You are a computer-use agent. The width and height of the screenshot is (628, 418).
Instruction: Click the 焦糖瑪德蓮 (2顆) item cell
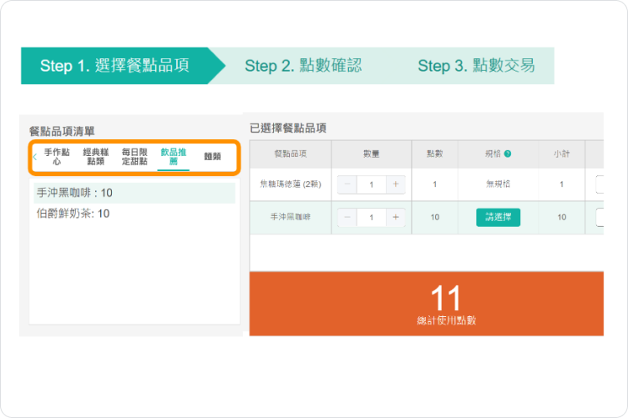(x=291, y=184)
